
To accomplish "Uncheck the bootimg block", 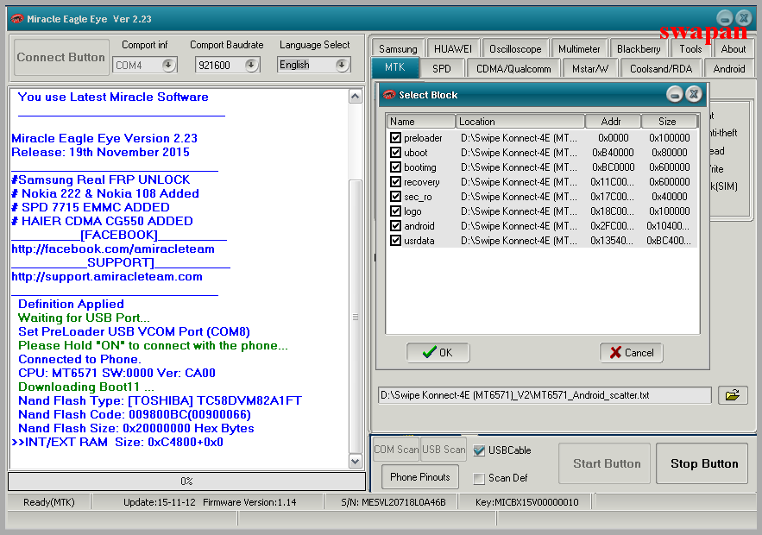I will 395,167.
